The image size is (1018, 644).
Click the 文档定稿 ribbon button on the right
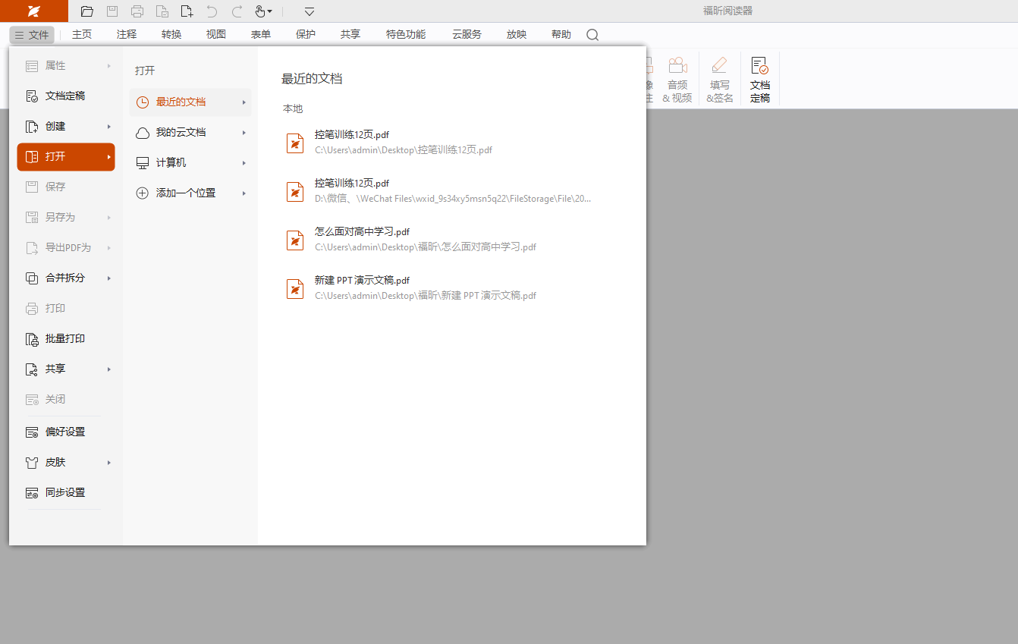point(759,79)
